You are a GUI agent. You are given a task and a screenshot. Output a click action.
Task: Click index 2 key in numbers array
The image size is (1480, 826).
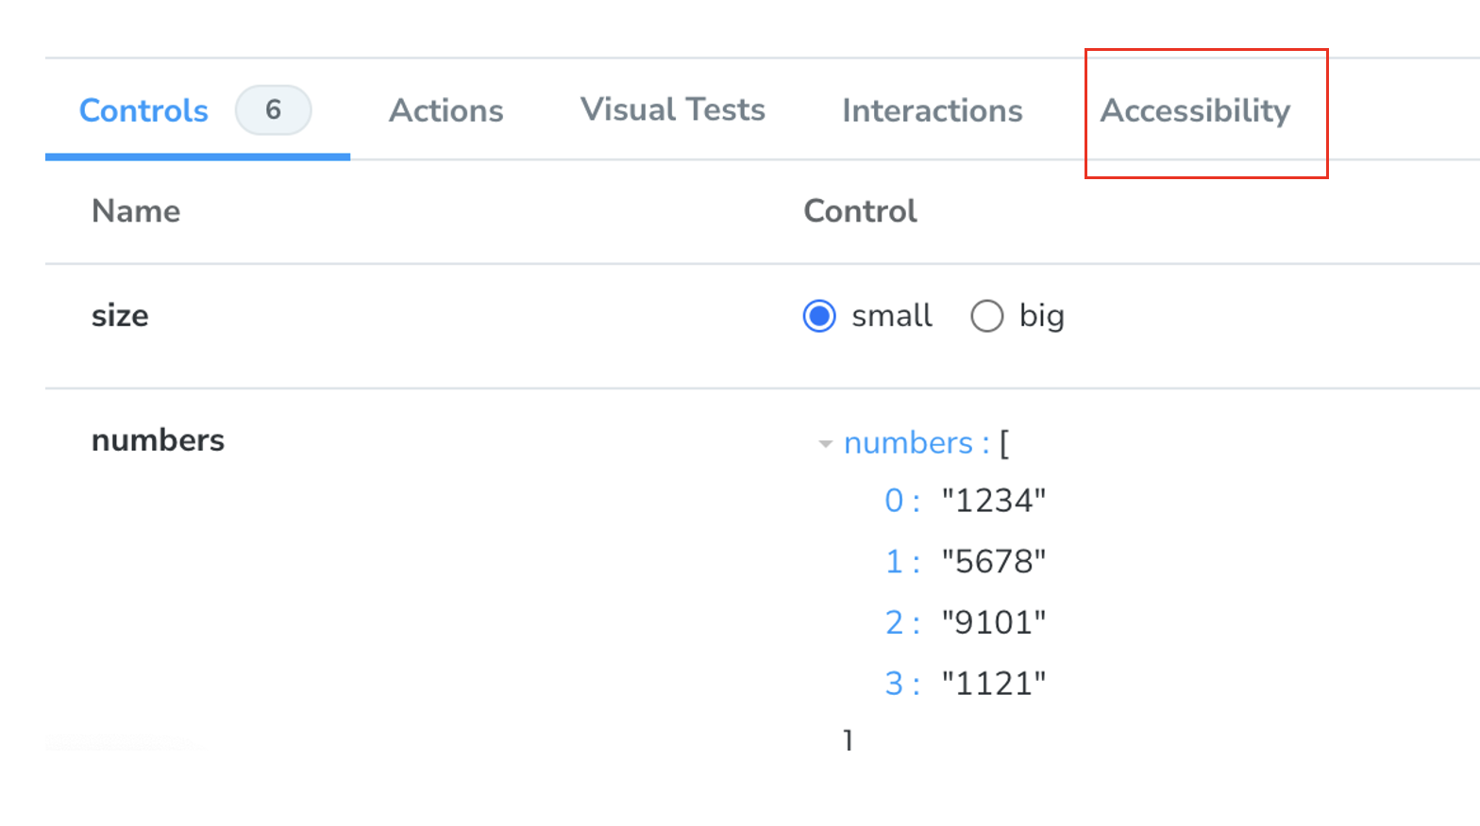895,622
